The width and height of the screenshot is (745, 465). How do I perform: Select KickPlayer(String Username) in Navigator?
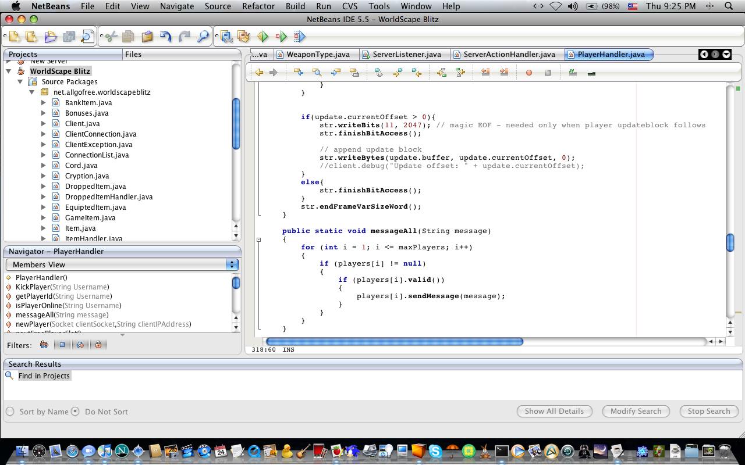pyautogui.click(x=62, y=287)
